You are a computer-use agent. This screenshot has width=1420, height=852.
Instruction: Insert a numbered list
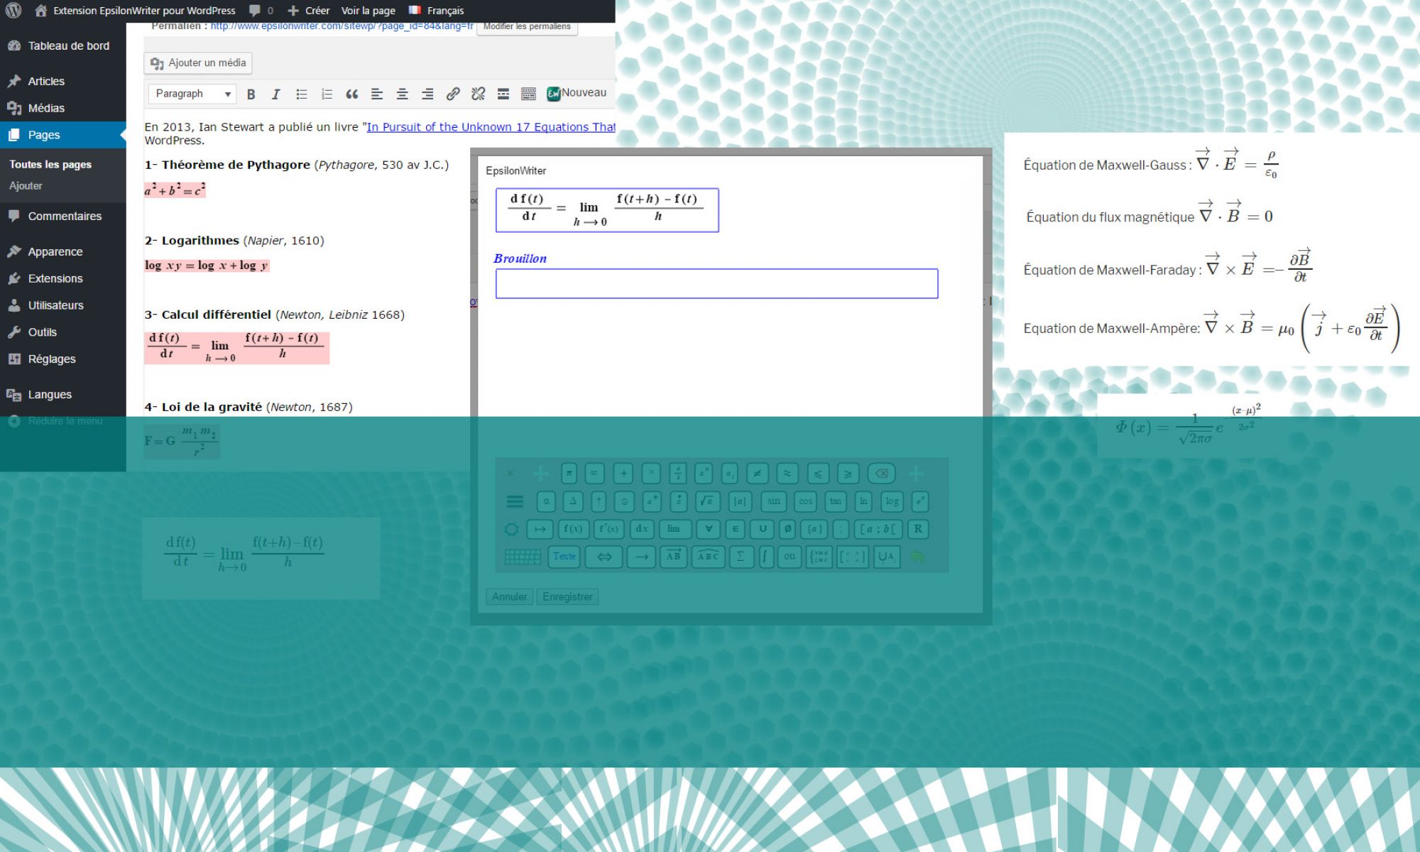tap(327, 94)
